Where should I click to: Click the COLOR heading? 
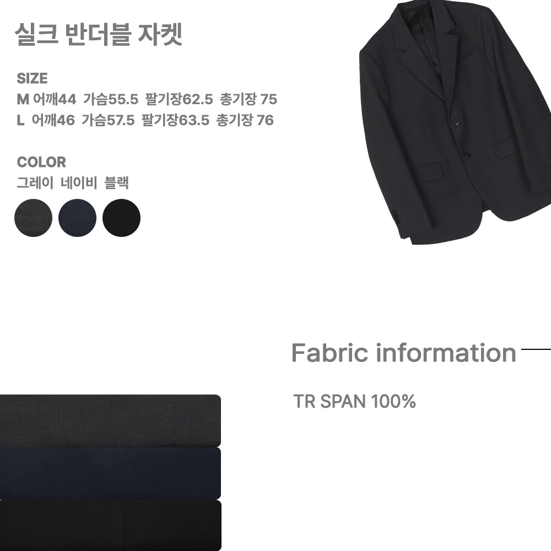(41, 162)
